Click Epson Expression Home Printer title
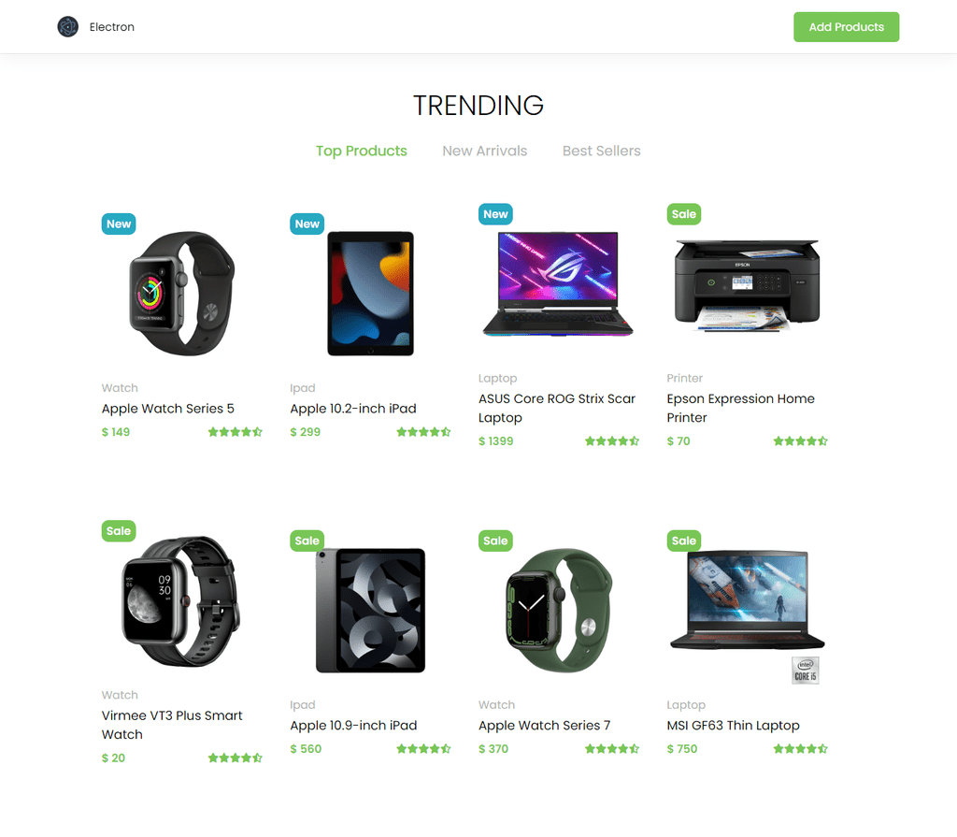The image size is (957, 837). click(x=740, y=408)
